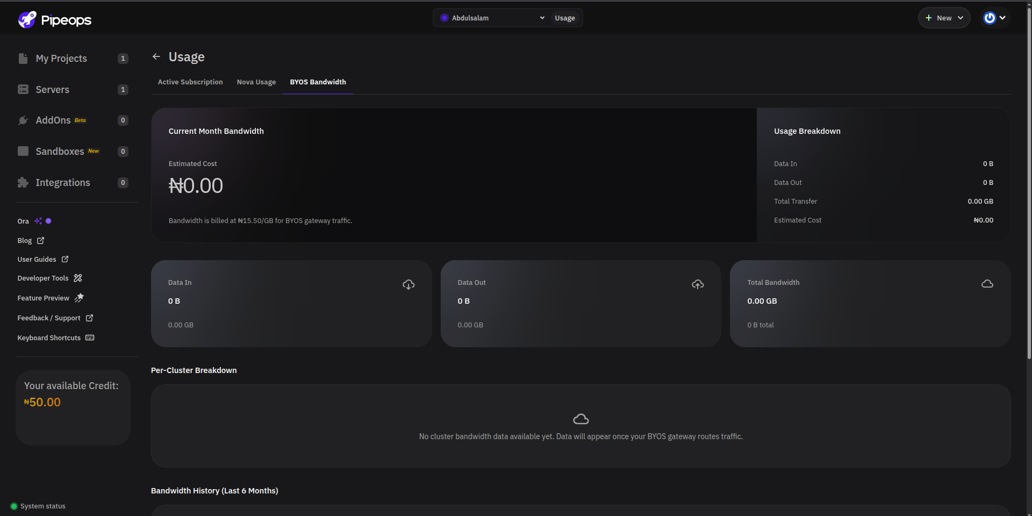1032x516 pixels.
Task: Click Per-Cluster Breakdown heading
Action: [x=194, y=370]
